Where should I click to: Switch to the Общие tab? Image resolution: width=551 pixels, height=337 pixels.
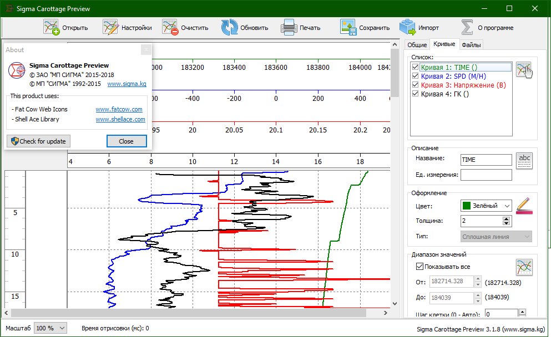click(417, 44)
